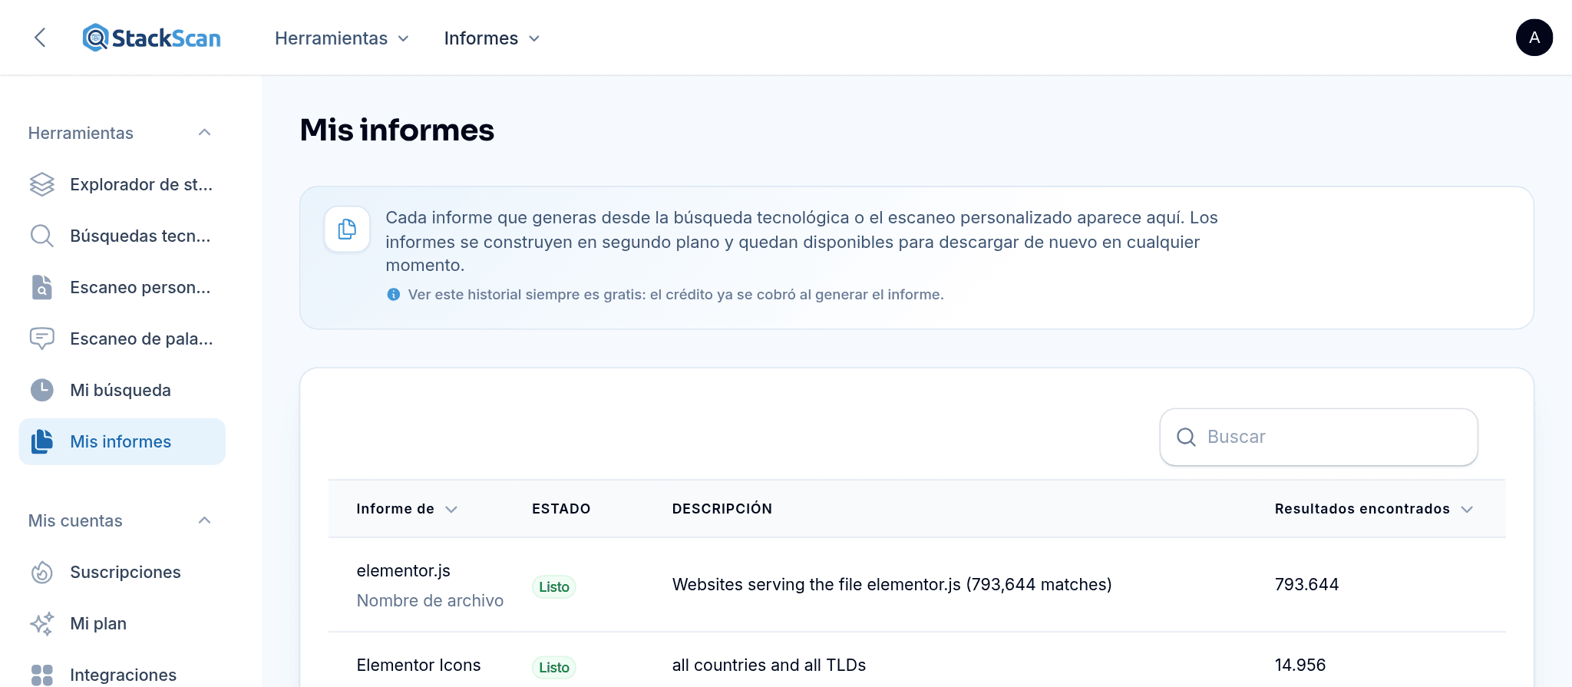Go to Mi búsqueda
This screenshot has height=687, width=1572.
122,390
